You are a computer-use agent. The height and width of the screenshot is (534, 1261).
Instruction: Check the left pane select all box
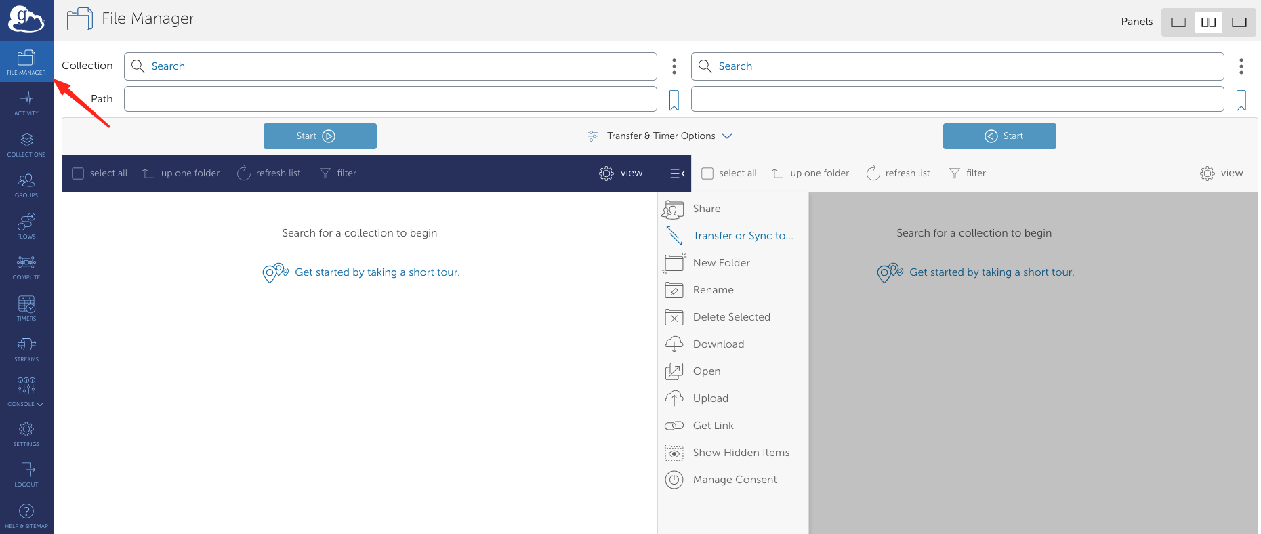pos(78,173)
